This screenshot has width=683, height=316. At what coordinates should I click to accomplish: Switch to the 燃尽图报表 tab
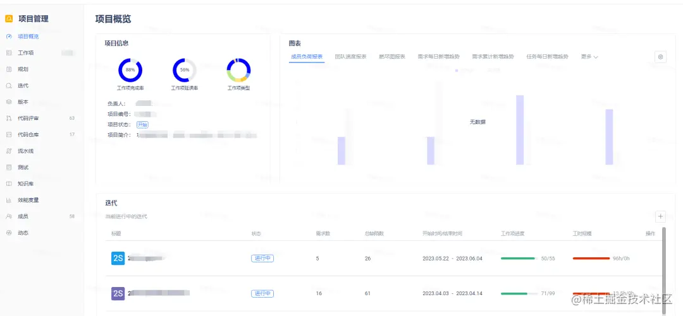[392, 57]
